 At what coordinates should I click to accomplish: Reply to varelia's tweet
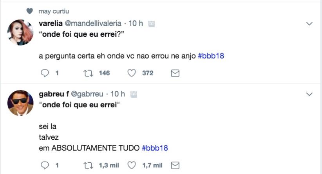click(x=45, y=73)
